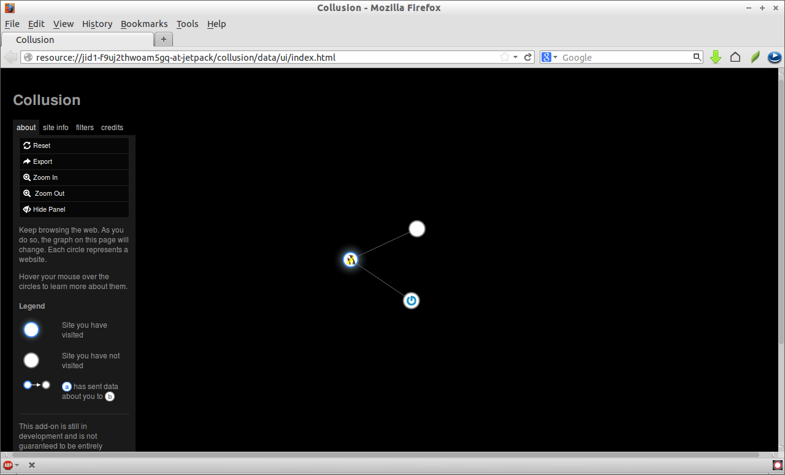Viewport: 785px width, 475px height.
Task: Click the 'Site you have visited' text
Action: pyautogui.click(x=85, y=330)
